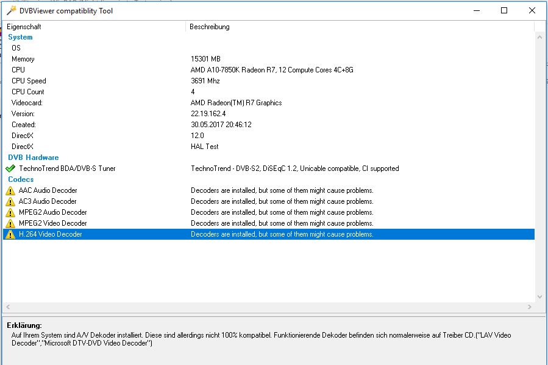548x365 pixels.
Task: Close the DVBViewer compatiblity Tool window
Action: (x=532, y=10)
